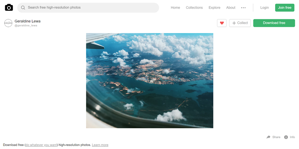
Task: Go to the Home menu item
Action: click(x=175, y=7)
